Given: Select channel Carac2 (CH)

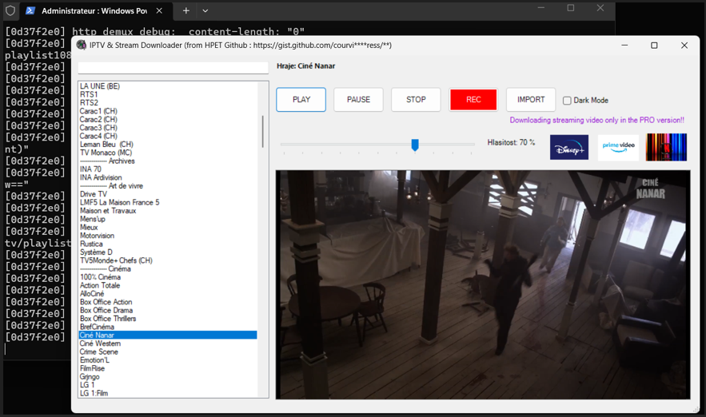Looking at the screenshot, I should 169,119.
